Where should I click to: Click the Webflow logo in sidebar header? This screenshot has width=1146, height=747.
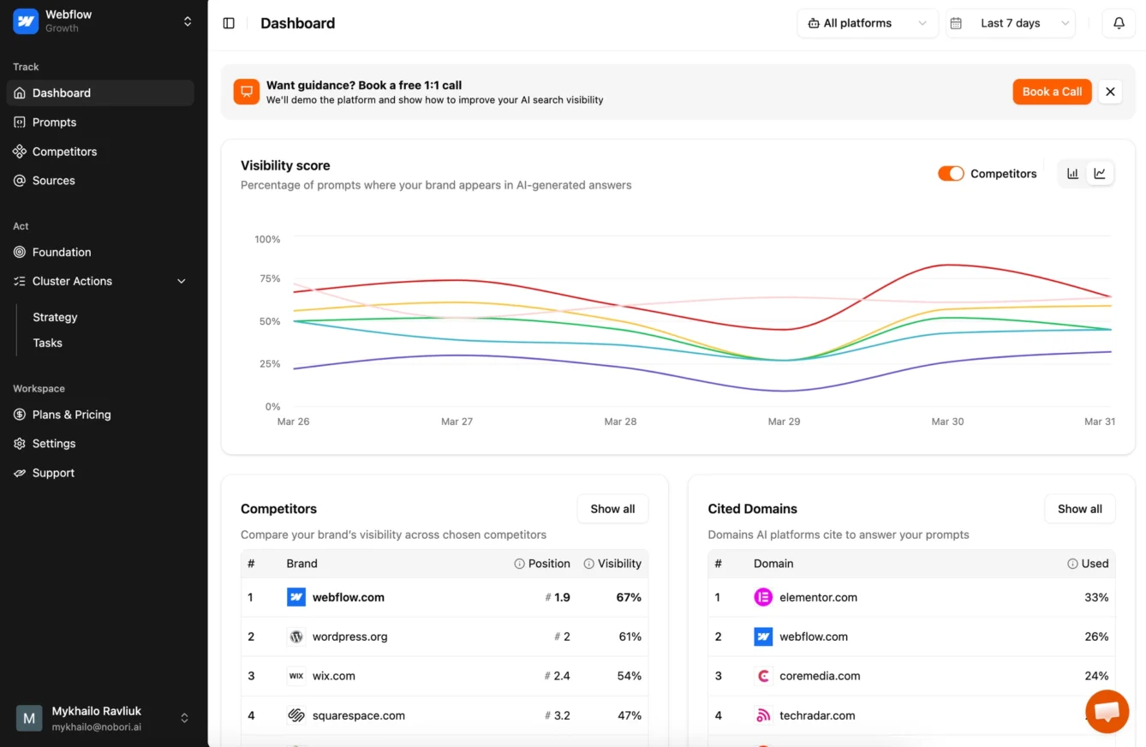26,21
